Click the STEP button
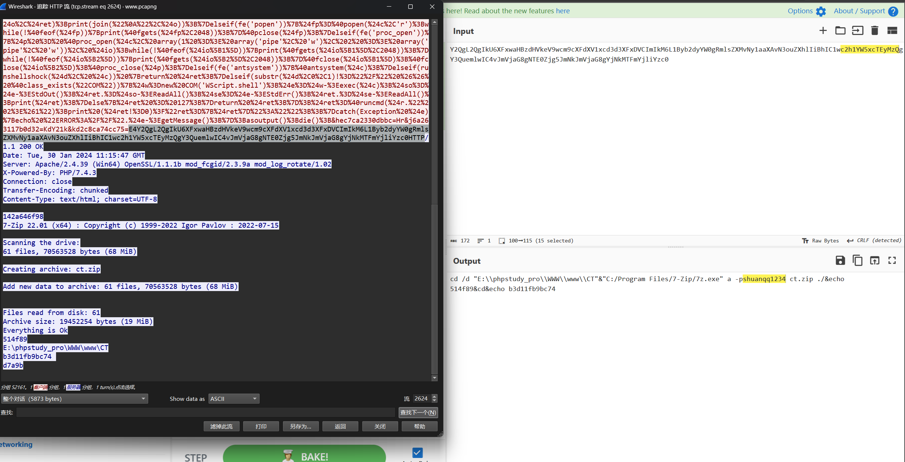Screen dimensions: 905x462 click(195, 457)
